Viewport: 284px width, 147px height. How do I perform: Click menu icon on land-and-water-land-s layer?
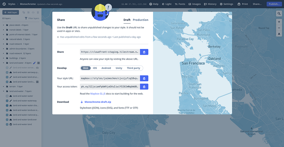[x=37, y=82]
